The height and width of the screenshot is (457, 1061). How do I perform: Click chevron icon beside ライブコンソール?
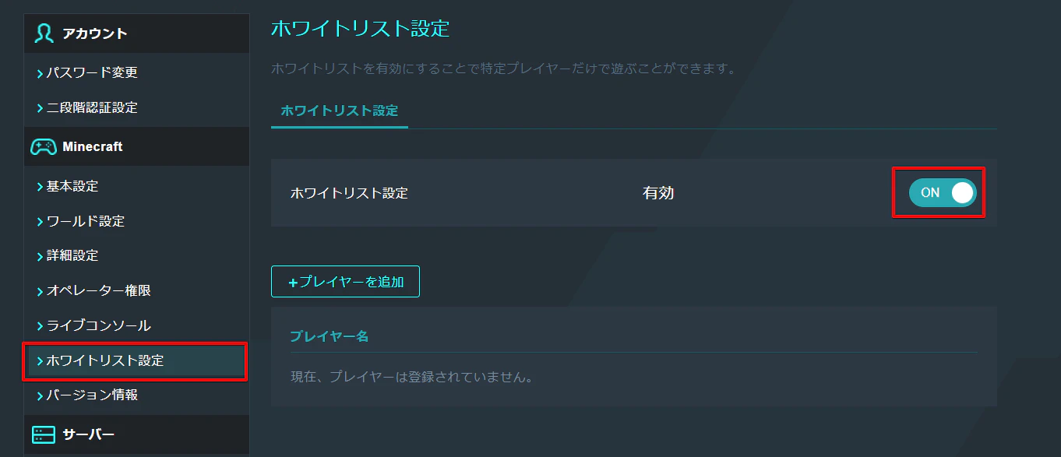pos(40,326)
